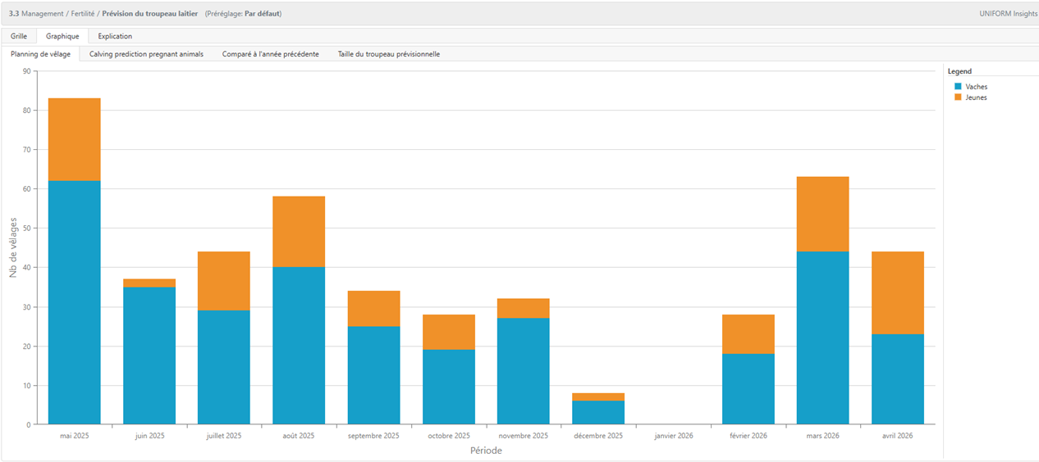Open Calving prediction pregnant animals tab
This screenshot has height=462, width=1039.
point(146,54)
